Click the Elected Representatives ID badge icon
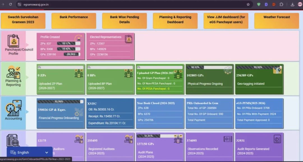 pos(128,39)
